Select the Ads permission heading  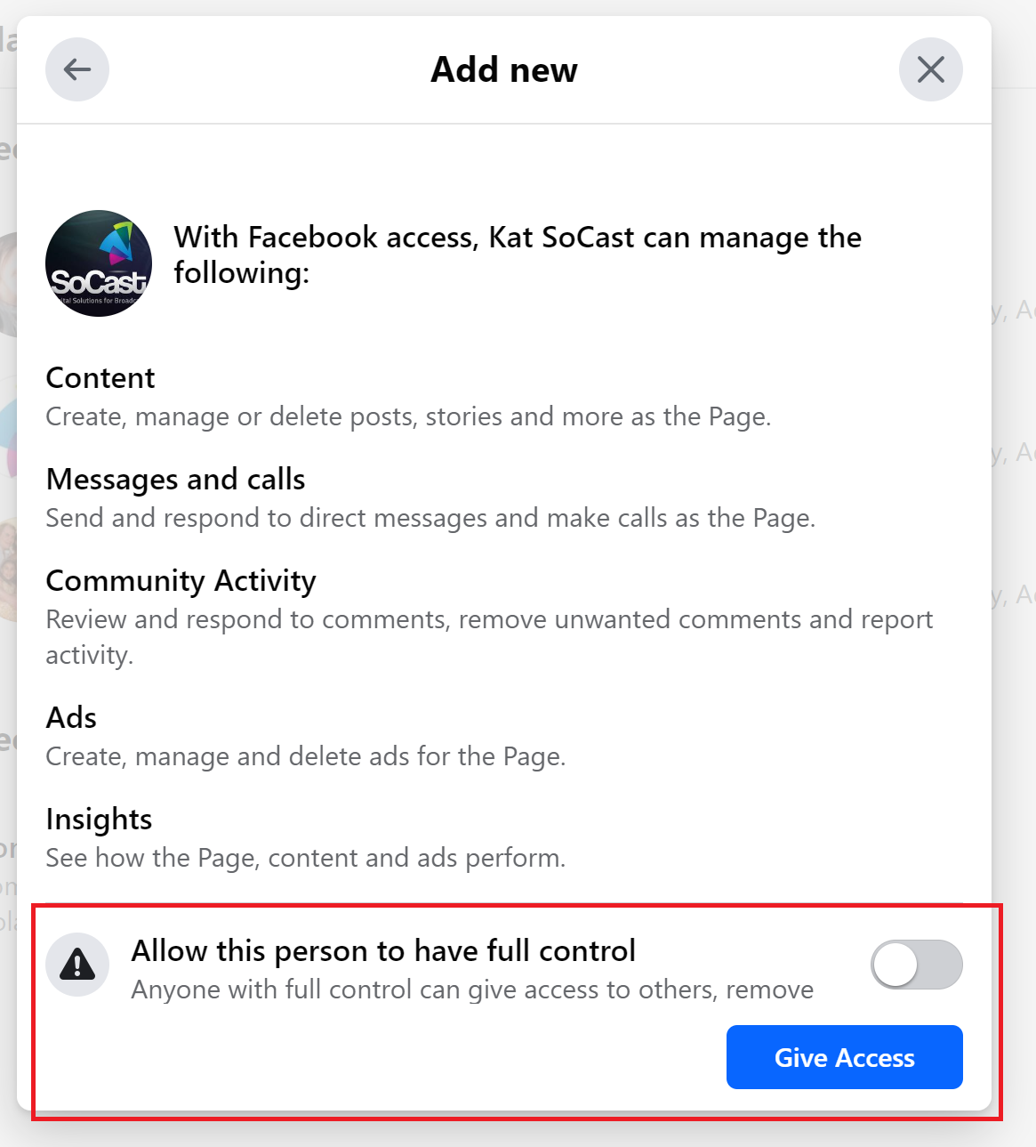pos(71,717)
